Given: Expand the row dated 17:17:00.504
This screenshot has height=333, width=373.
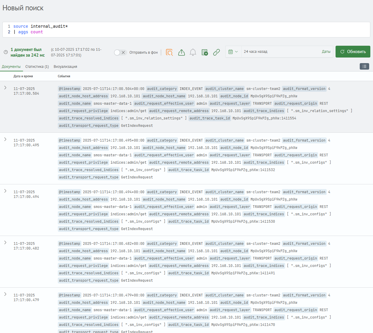Looking at the screenshot, I should 5,88.
